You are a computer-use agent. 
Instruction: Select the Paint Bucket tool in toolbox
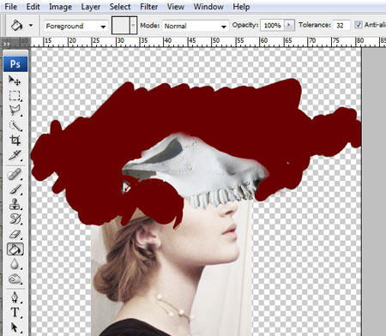[x=15, y=249]
